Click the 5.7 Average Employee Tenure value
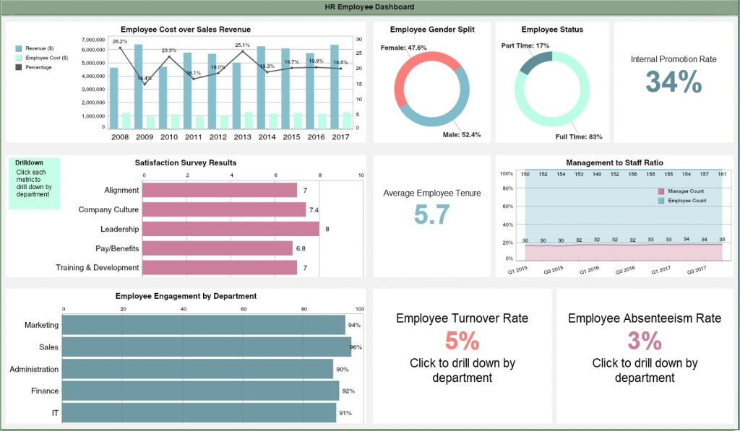Screen dimensions: 740x431 coord(431,214)
